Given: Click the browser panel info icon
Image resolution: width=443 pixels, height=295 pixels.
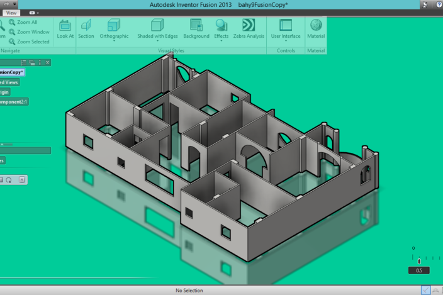Looking at the screenshot, I should click(40, 62).
